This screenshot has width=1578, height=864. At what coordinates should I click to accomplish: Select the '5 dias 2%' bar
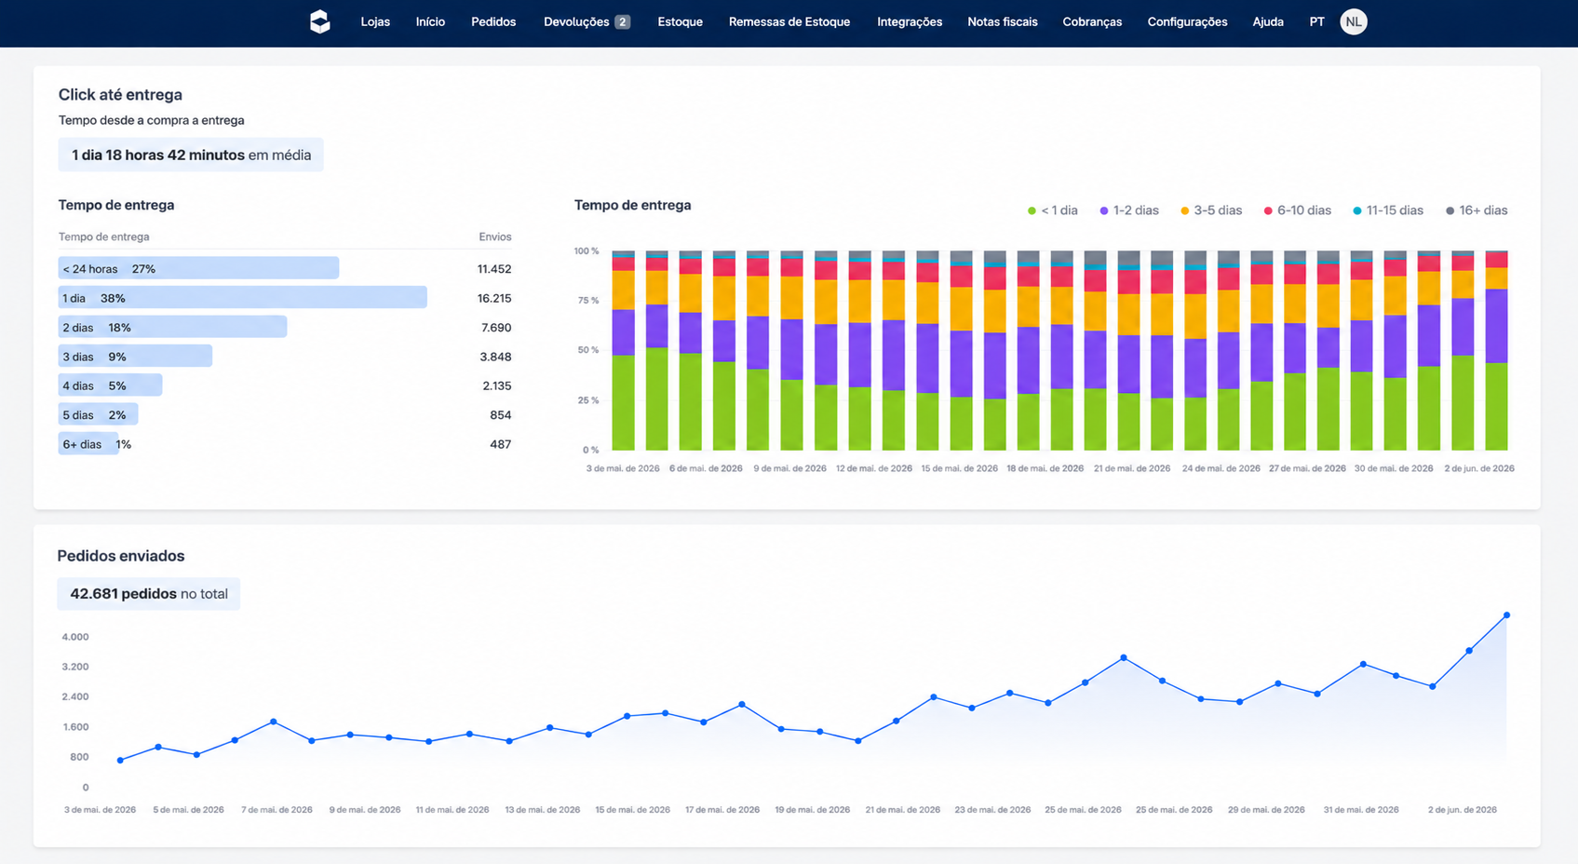(x=98, y=414)
